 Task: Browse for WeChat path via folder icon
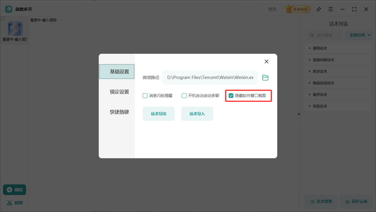pyautogui.click(x=265, y=77)
